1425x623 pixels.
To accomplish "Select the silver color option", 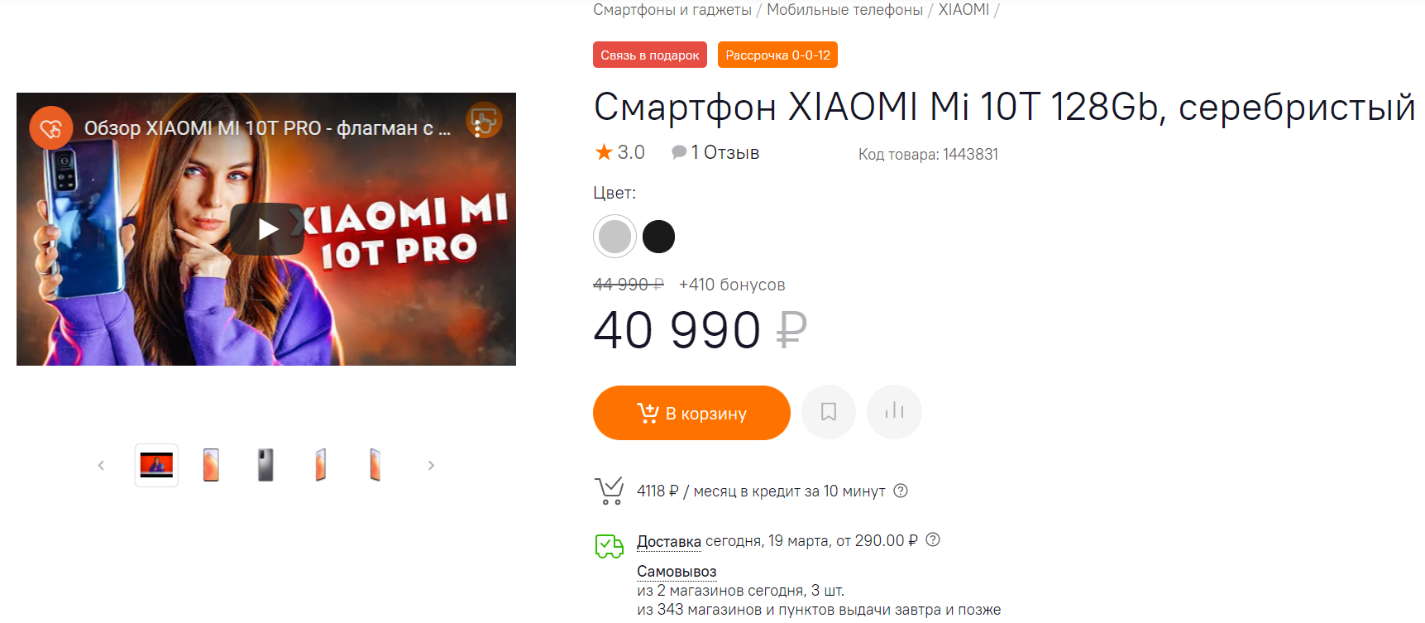I will (x=614, y=237).
